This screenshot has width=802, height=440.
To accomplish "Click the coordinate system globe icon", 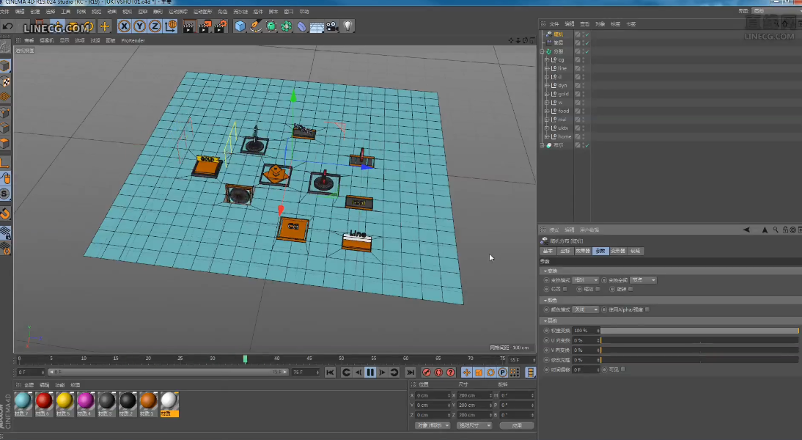I will pyautogui.click(x=171, y=26).
